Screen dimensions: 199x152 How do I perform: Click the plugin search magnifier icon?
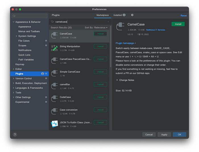(52, 22)
